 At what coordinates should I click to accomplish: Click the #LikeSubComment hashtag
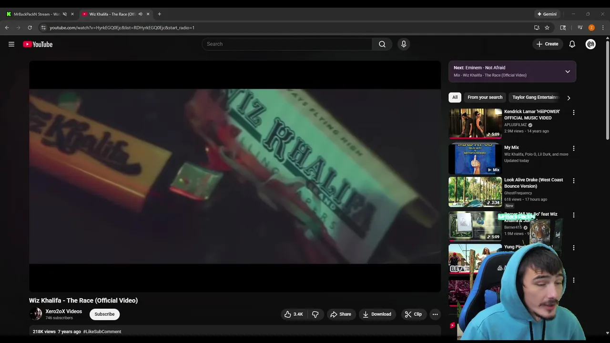tap(102, 332)
